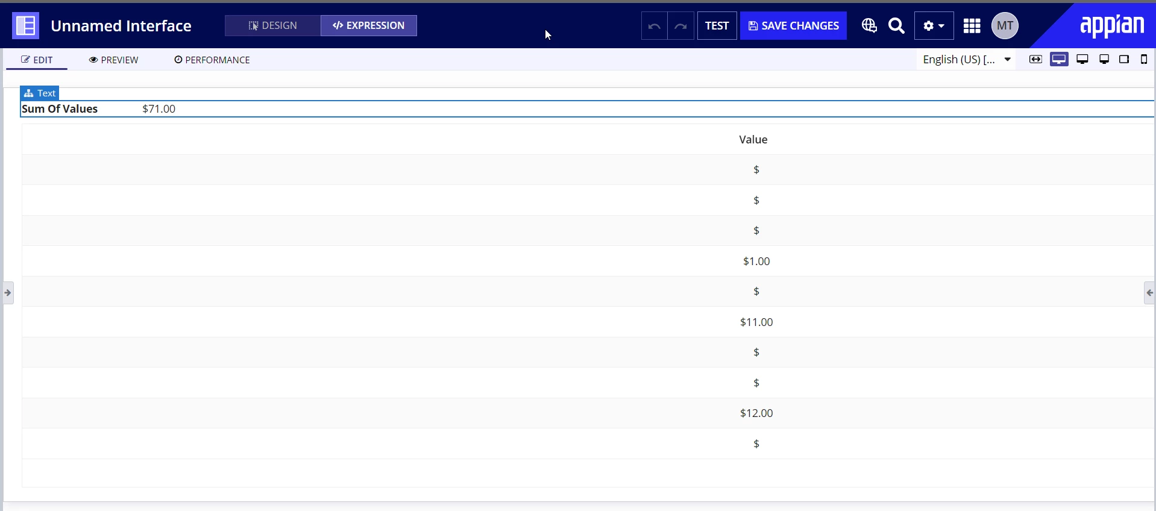Click the Sum Of Values label
Image resolution: width=1156 pixels, height=511 pixels.
click(60, 109)
